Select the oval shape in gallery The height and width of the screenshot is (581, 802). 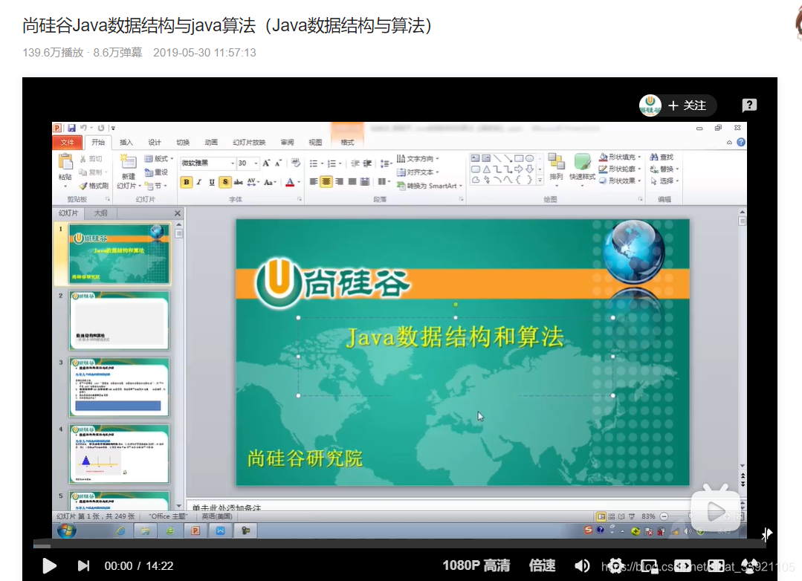[530, 158]
